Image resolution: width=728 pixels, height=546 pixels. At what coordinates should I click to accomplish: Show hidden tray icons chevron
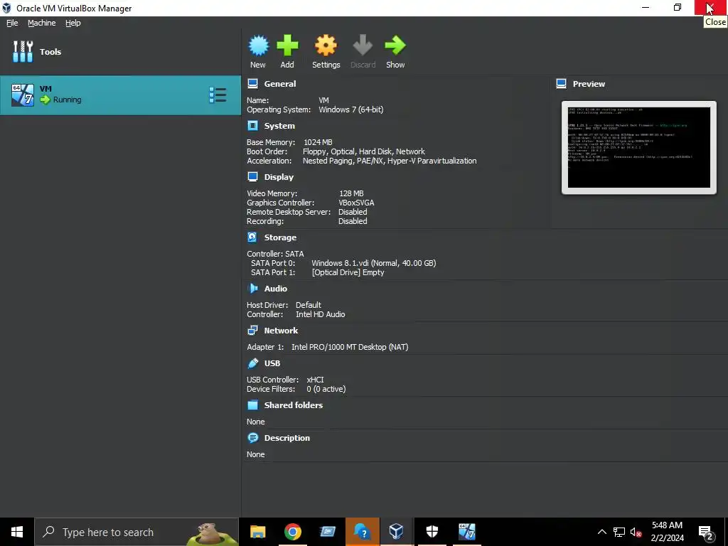point(601,532)
